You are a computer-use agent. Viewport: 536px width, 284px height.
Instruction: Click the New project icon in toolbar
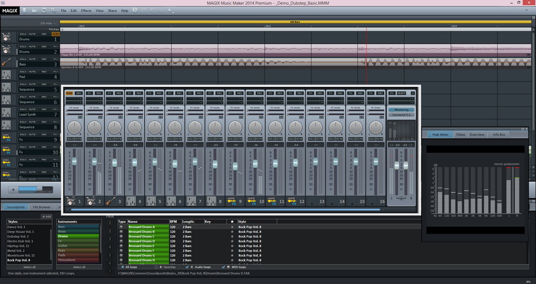point(25,11)
